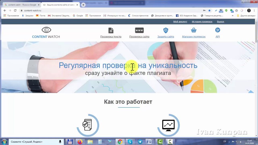Image resolution: width=258 pixels, height=145 pixels.
Task: Show hidden system tray icons arrow
Action: 229,142
